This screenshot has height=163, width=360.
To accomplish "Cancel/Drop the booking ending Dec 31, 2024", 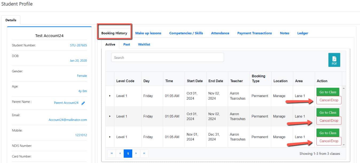I will point(329,141).
